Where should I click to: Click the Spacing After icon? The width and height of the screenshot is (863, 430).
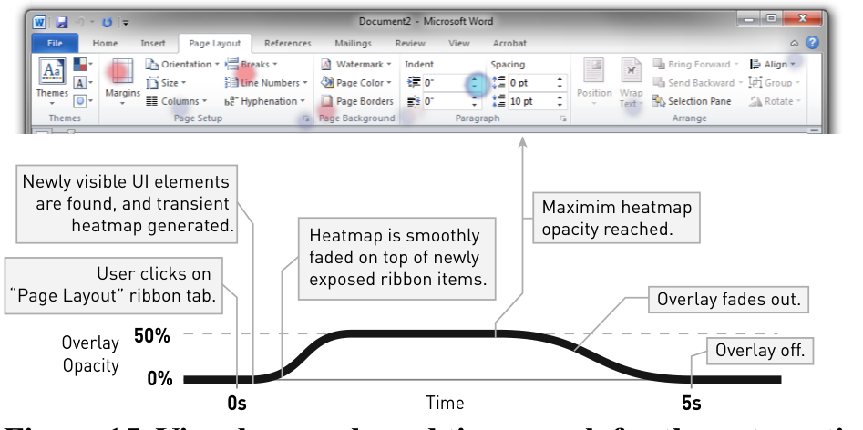[x=498, y=101]
